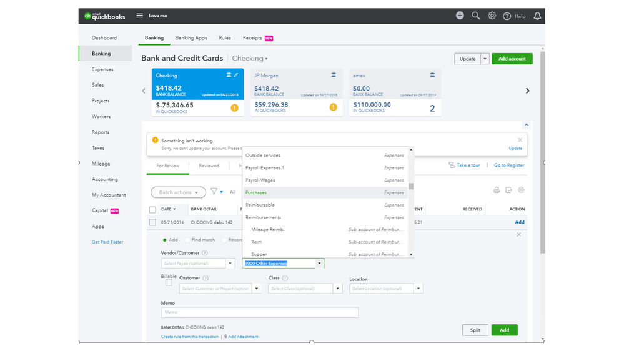Click the print icon above table
The width and height of the screenshot is (624, 351).
coord(497,190)
